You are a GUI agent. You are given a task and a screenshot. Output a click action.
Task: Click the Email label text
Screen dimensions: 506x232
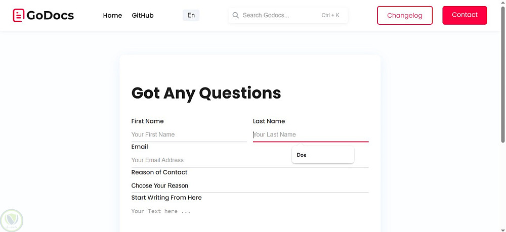click(140, 147)
